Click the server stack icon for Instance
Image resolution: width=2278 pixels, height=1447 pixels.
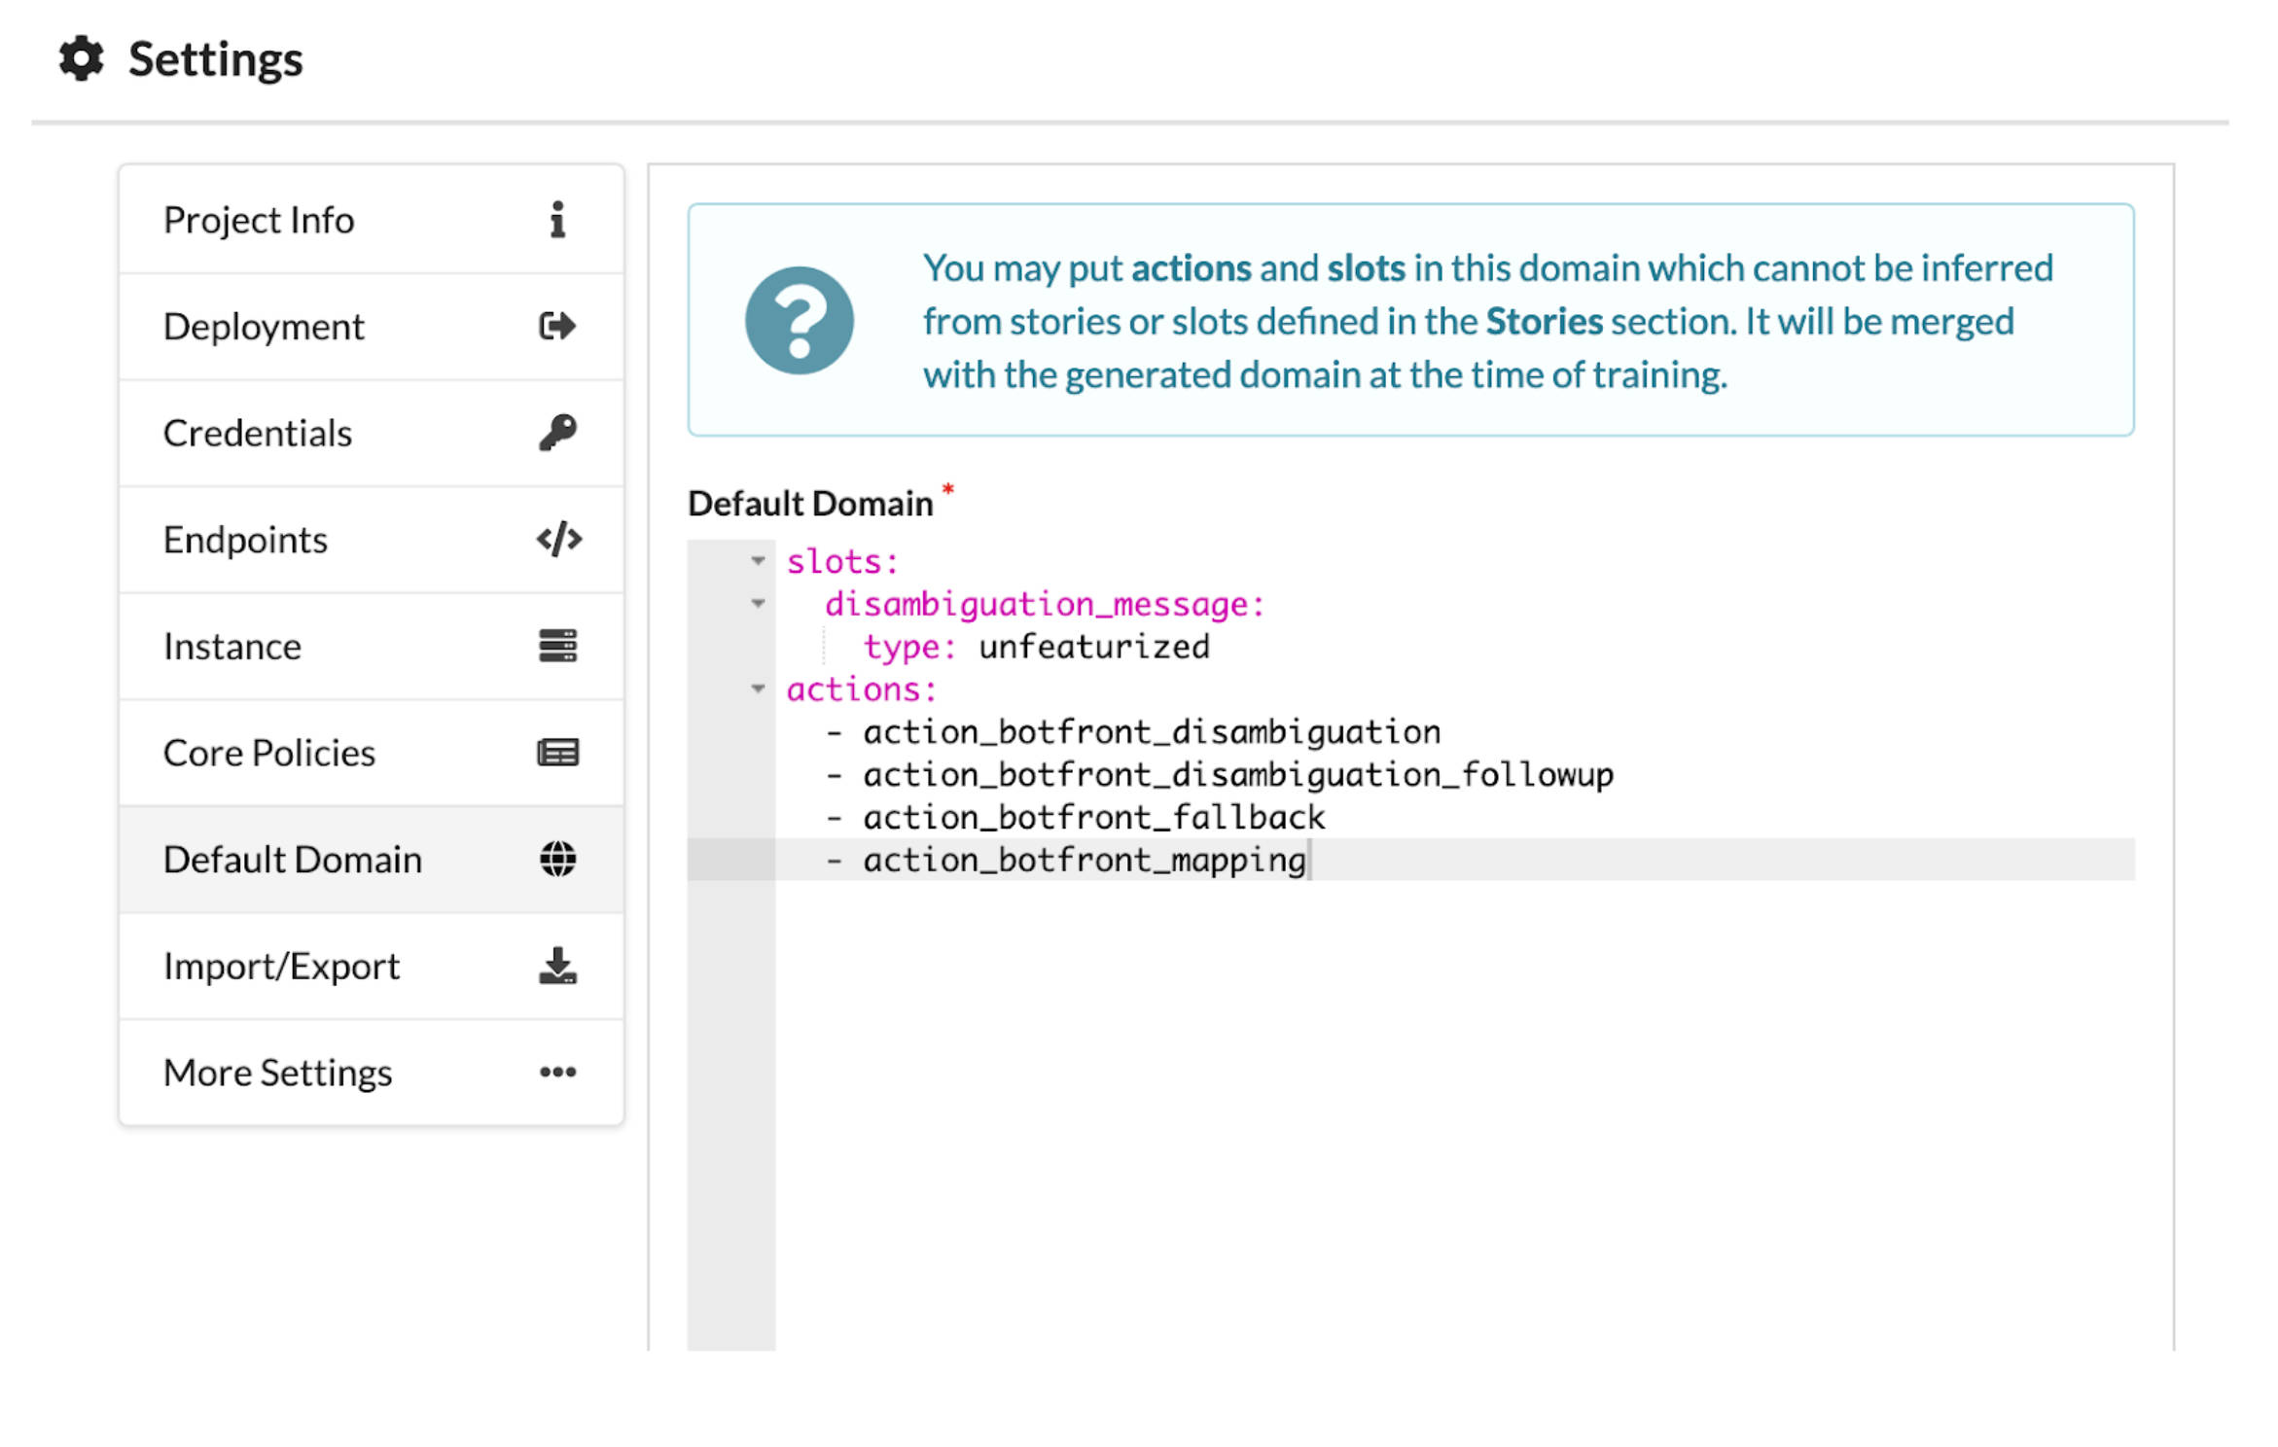click(557, 646)
